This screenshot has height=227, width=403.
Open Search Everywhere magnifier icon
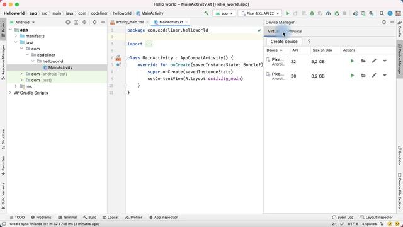[x=382, y=13]
